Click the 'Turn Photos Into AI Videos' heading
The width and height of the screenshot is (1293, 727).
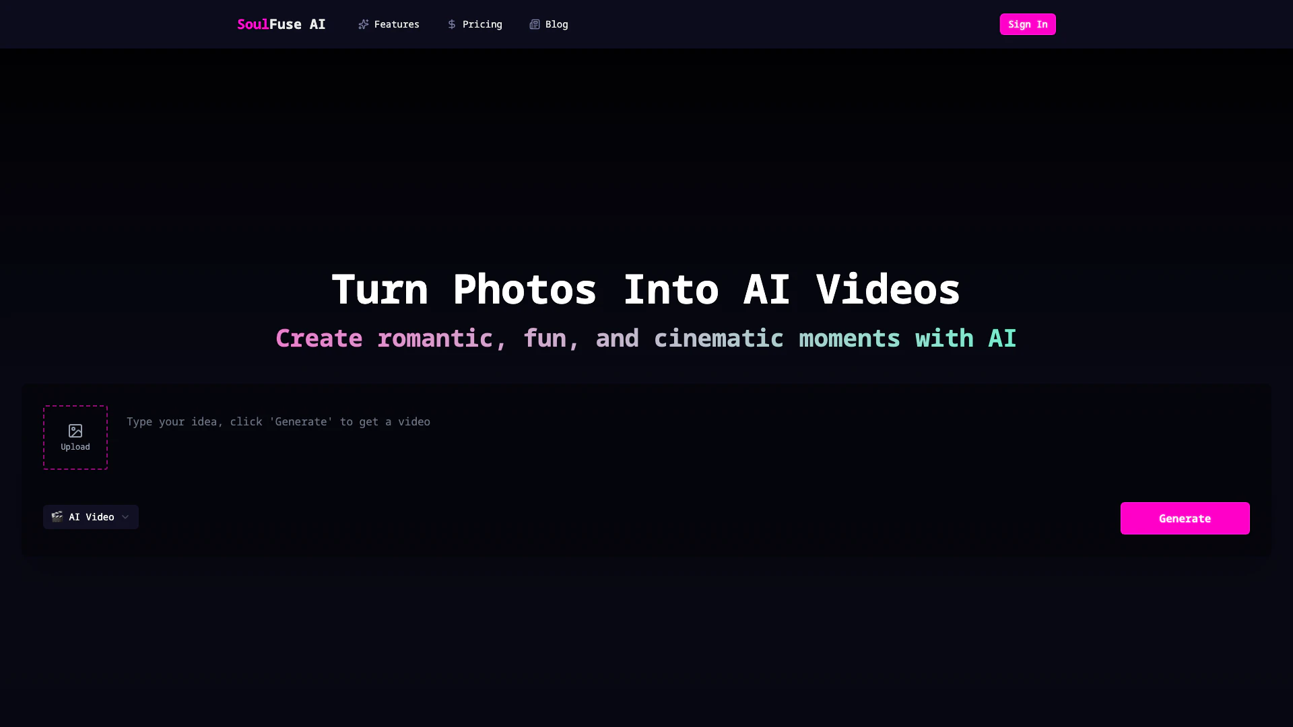point(645,289)
